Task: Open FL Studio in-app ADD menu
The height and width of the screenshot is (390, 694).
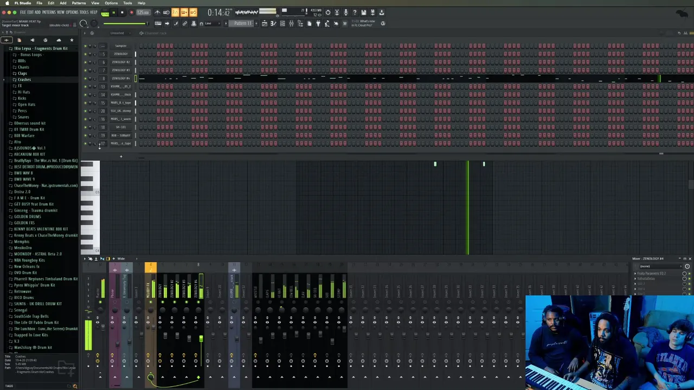Action: (x=37, y=12)
